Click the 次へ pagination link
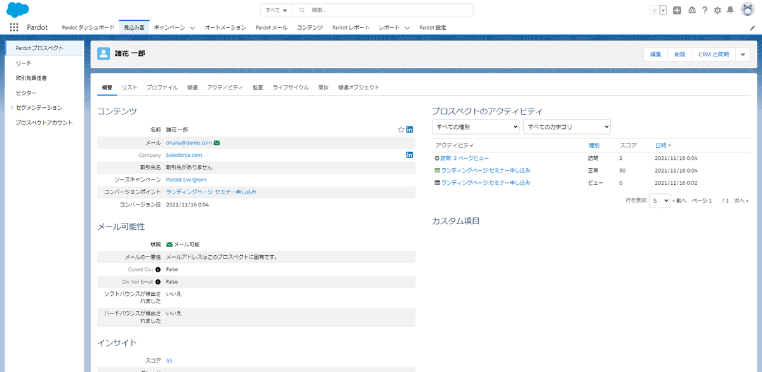762x372 pixels. click(740, 201)
